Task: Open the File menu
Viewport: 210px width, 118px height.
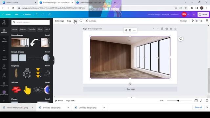Action: click(x=17, y=14)
